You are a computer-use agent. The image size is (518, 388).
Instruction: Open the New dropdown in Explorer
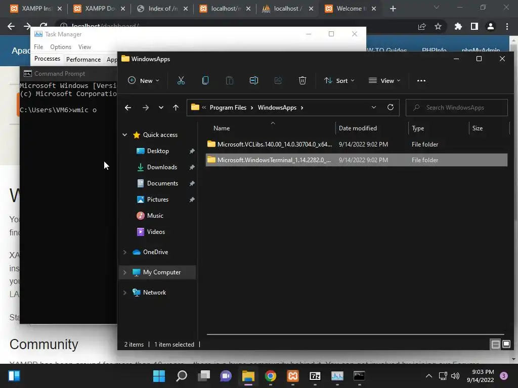(144, 80)
